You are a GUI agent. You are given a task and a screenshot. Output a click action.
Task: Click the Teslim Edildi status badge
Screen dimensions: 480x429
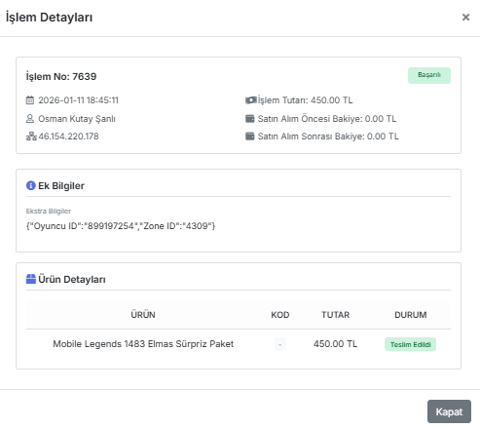click(410, 344)
